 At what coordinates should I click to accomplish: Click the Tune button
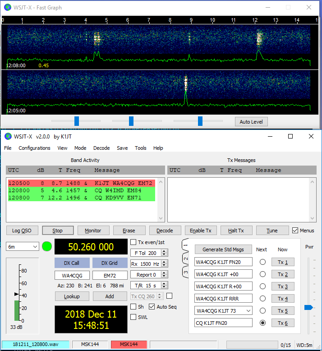click(x=272, y=231)
